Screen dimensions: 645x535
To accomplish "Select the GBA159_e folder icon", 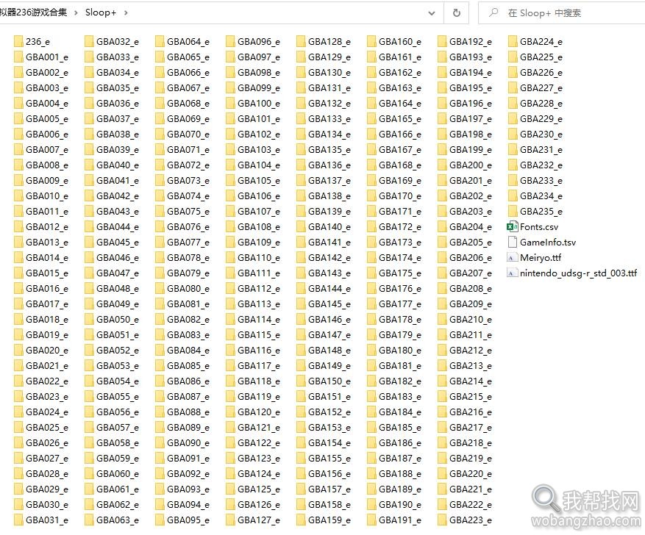I will click(x=301, y=520).
